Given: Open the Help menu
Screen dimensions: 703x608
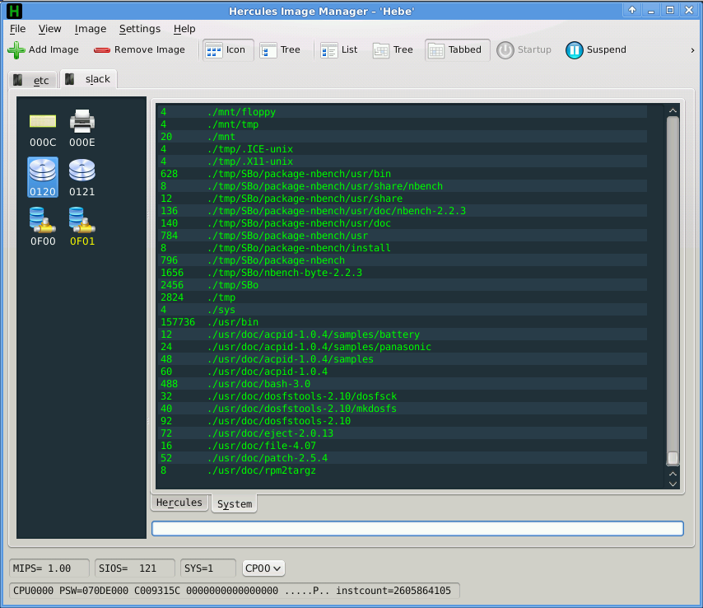Looking at the screenshot, I should pyautogui.click(x=184, y=29).
